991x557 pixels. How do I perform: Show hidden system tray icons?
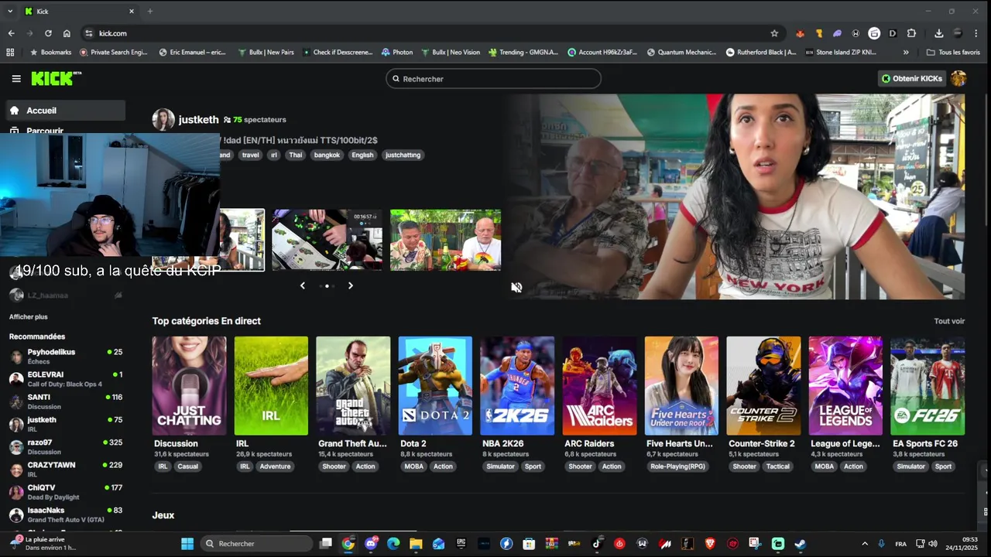[865, 544]
